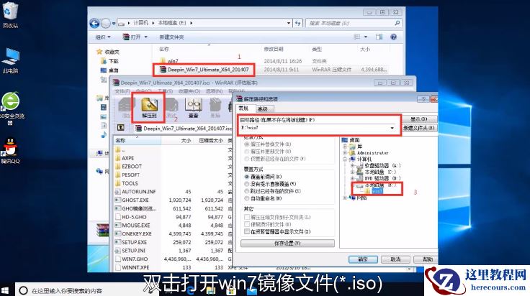Click 新建文件夹 button in extraction dialog
This screenshot has height=296, width=530.
(x=419, y=128)
